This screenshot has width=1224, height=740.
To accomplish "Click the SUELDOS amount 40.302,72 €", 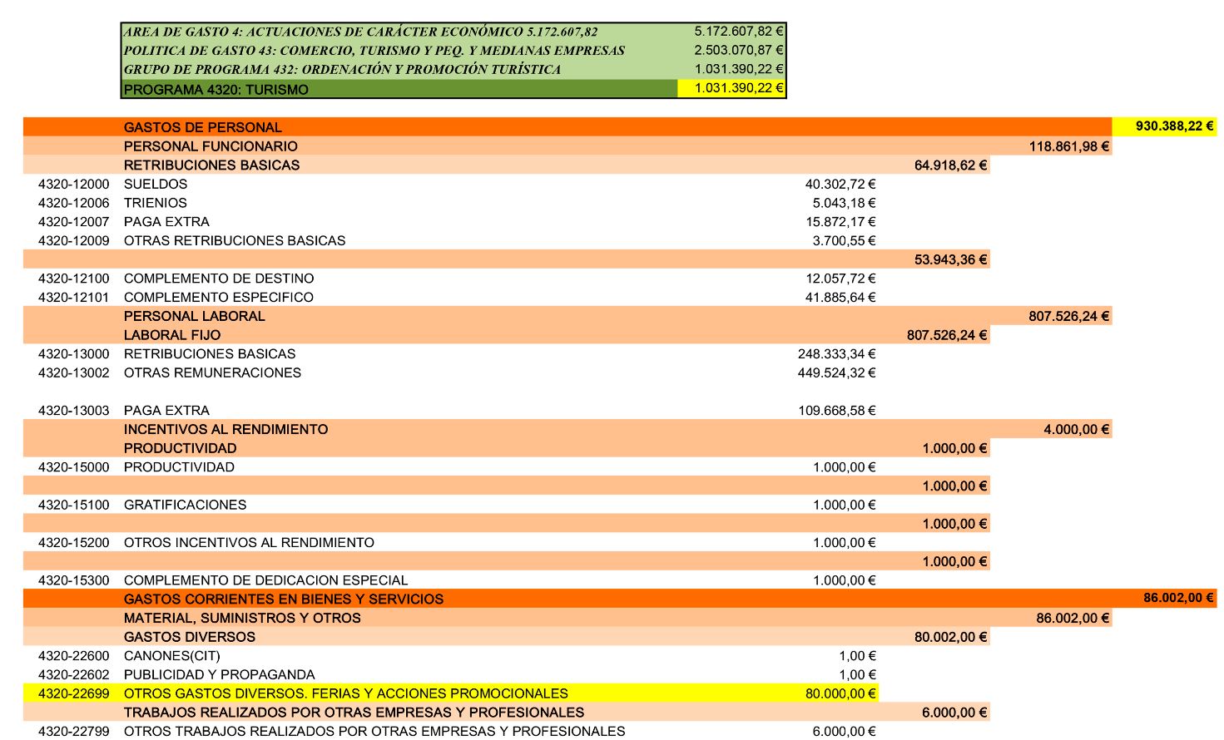I will pyautogui.click(x=840, y=184).
